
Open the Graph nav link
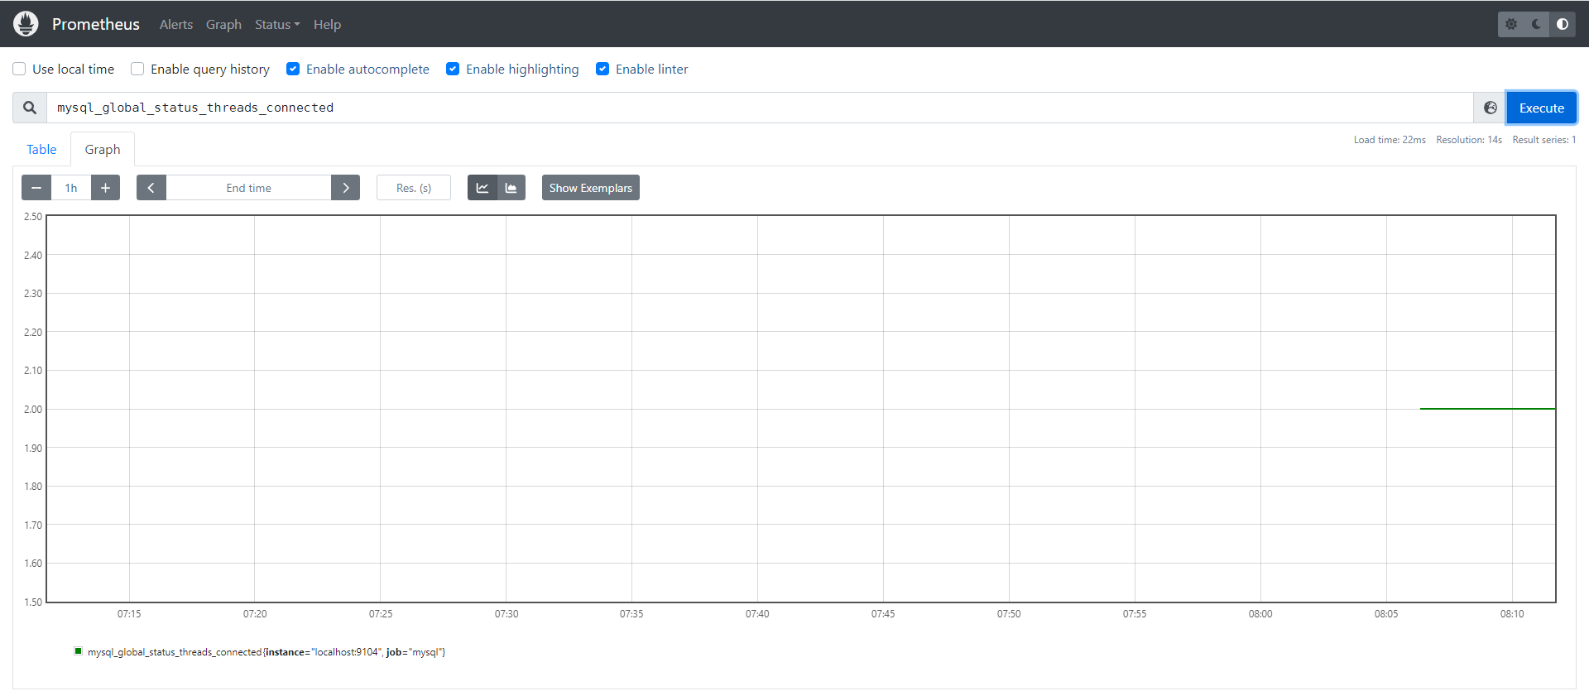tap(223, 24)
